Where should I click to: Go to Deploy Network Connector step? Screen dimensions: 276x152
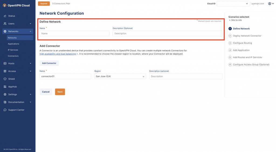click(x=247, y=36)
